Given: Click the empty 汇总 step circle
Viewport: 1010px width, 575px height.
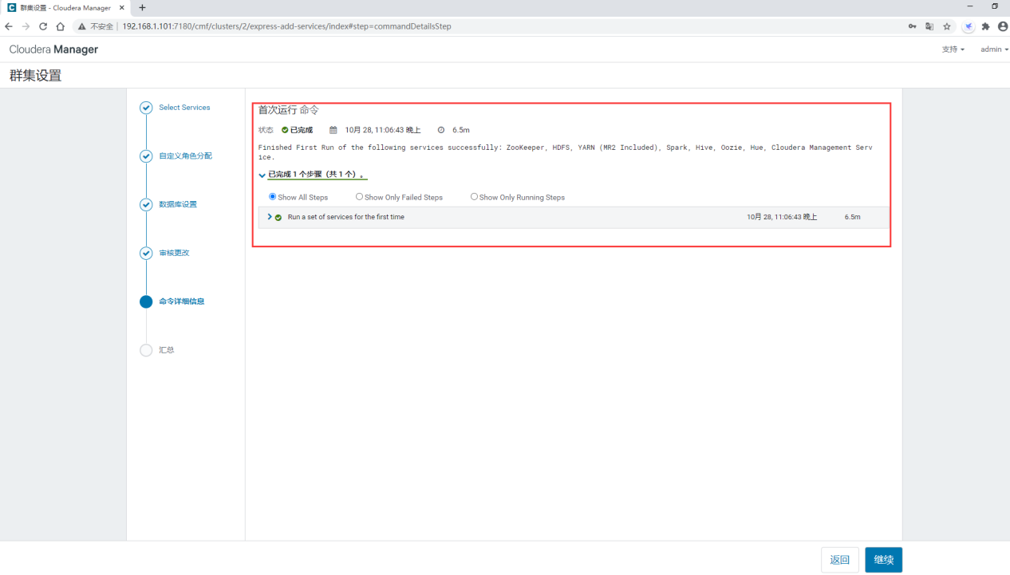Looking at the screenshot, I should click(146, 350).
